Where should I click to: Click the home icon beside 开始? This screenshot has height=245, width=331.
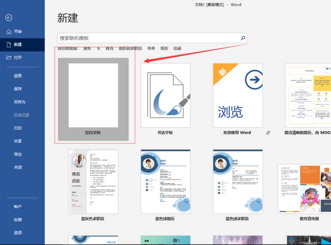coord(9,31)
